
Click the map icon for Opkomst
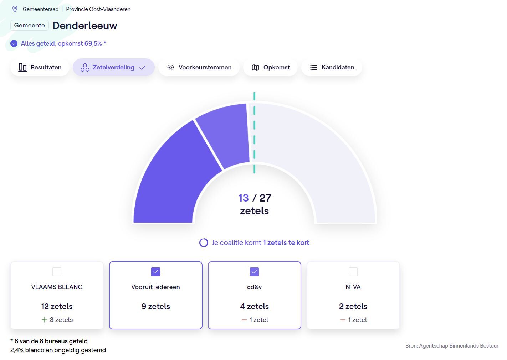[x=255, y=67]
